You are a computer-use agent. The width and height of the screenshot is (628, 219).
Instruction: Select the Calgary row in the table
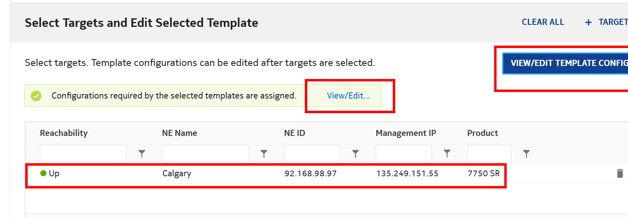pyautogui.click(x=177, y=174)
